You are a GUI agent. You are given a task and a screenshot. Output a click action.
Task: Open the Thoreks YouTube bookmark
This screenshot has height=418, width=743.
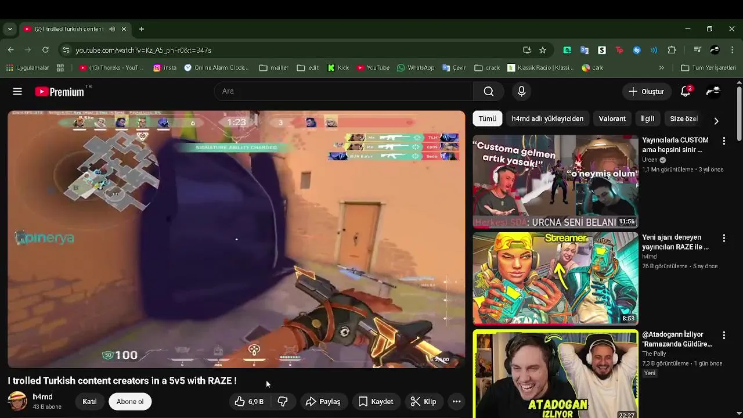111,68
